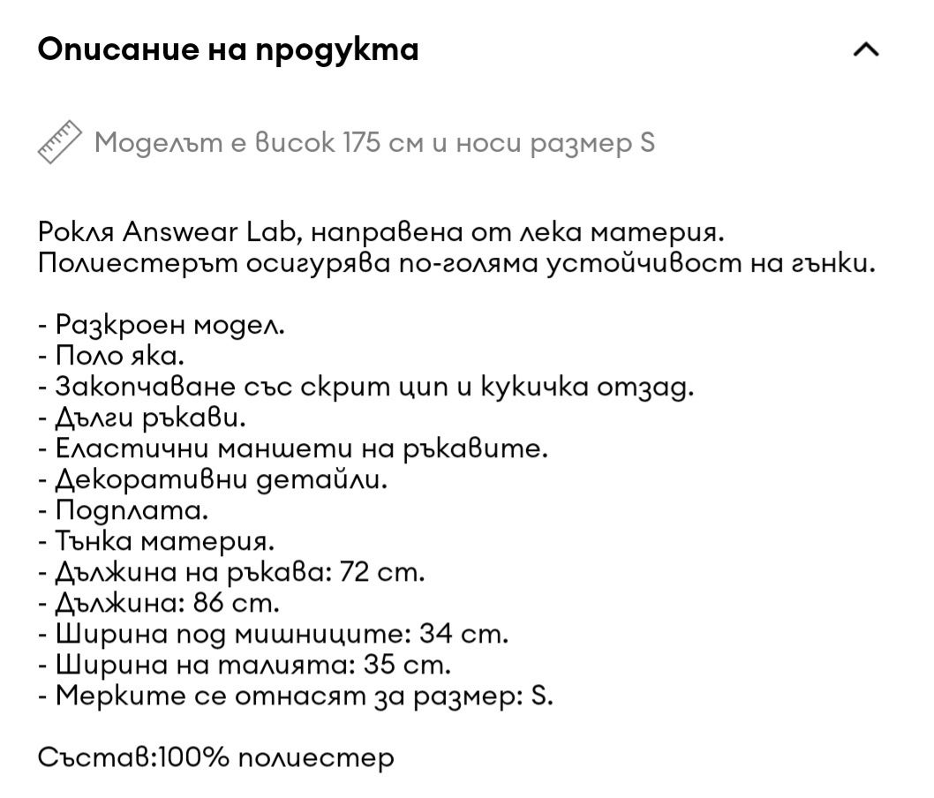Viewport: 934px width, 798px height.
Task: Click the 'Подплата' bullet line
Action: [x=123, y=511]
